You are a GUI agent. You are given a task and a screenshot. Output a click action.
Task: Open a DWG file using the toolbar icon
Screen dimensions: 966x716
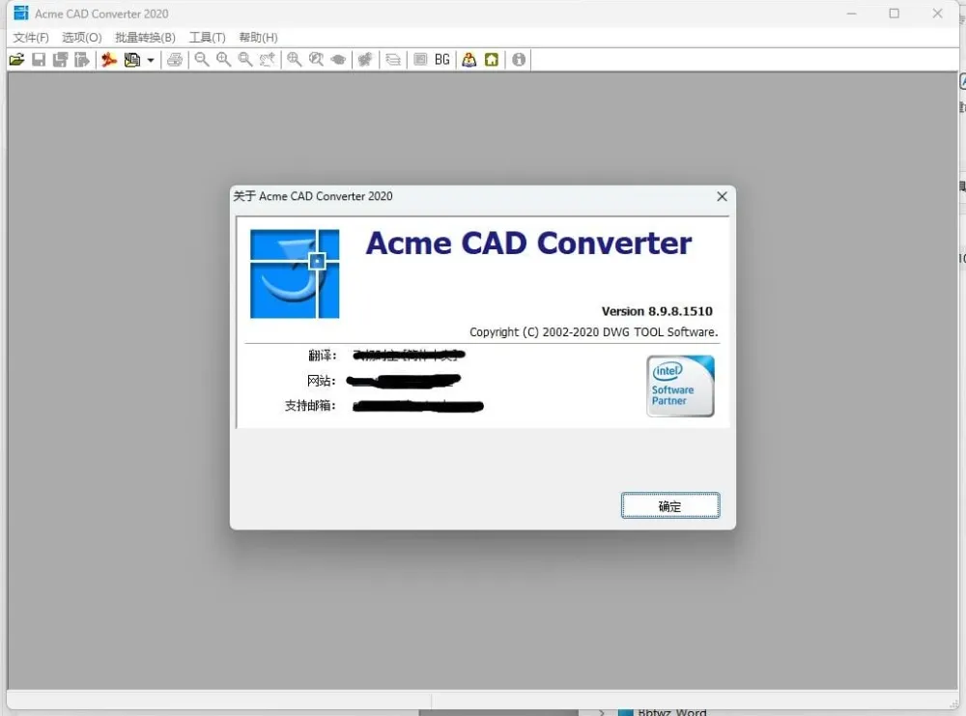coord(16,59)
